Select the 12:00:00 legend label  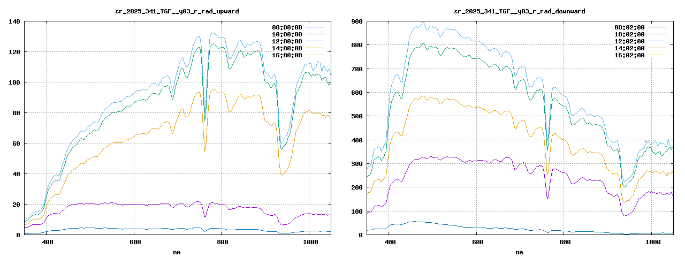tap(287, 41)
